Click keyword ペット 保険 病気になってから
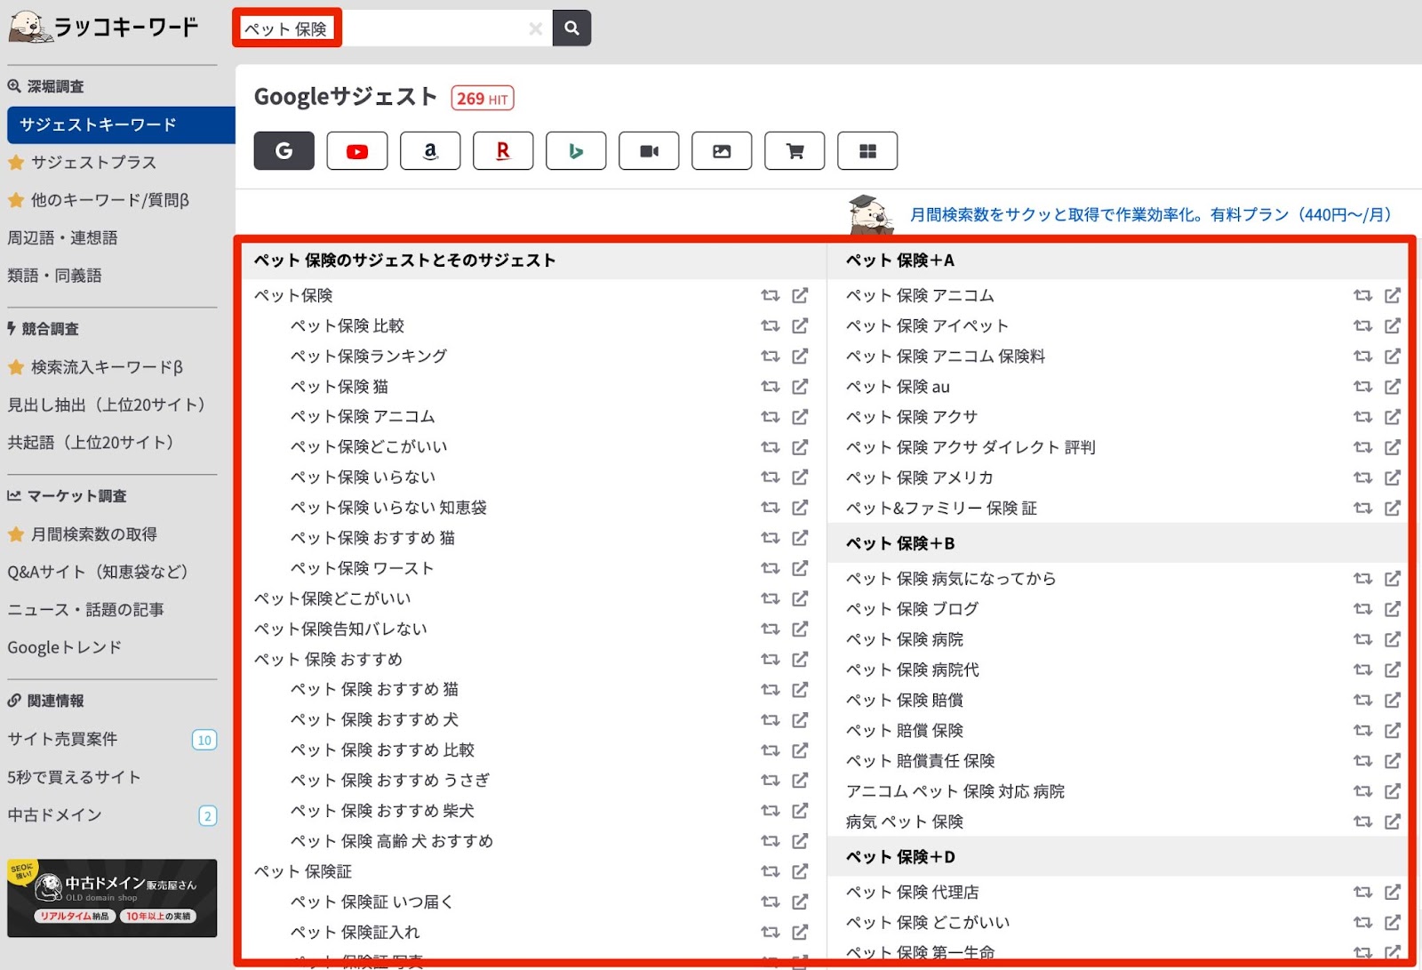 pyautogui.click(x=951, y=579)
